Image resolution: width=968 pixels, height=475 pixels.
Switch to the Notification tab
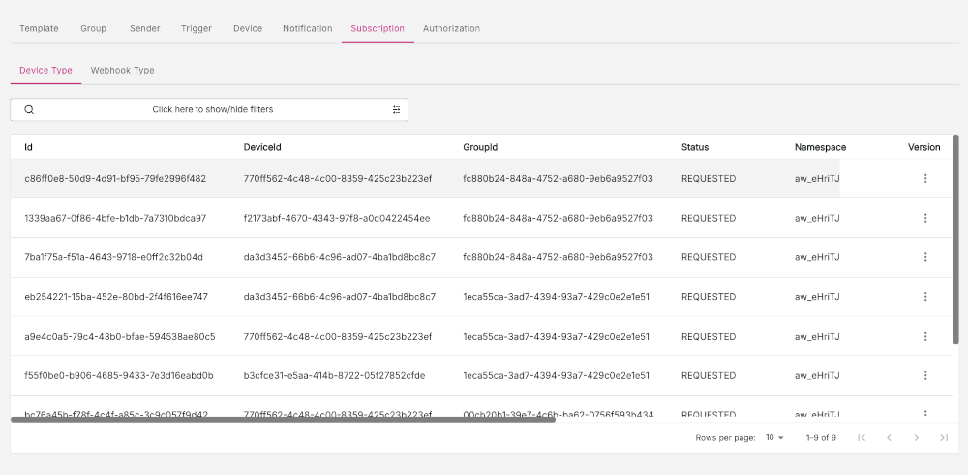[308, 28]
